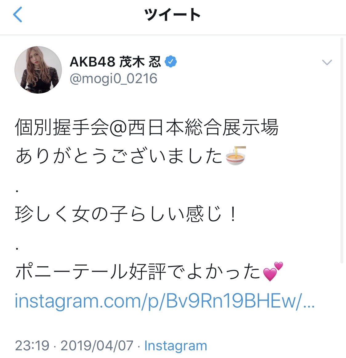Click the 個別握手会@西日本総合展示場 text line

coord(147,127)
